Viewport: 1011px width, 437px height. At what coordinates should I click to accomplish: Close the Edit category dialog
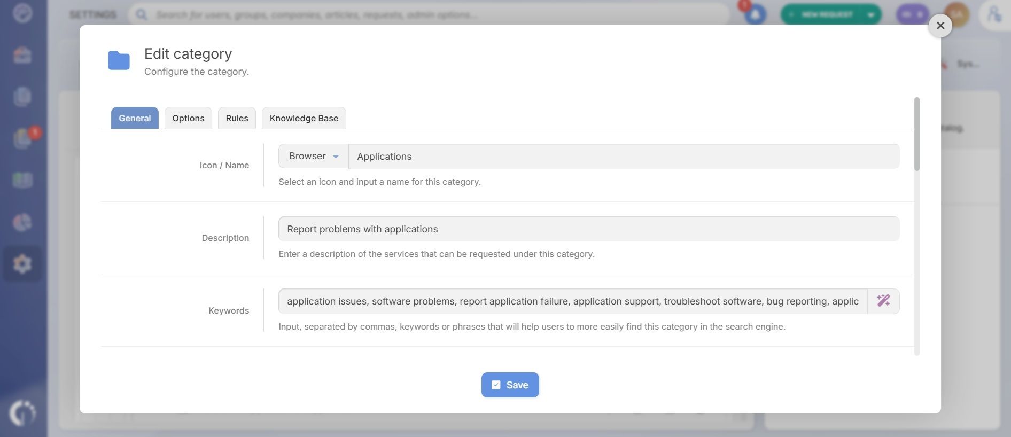[940, 25]
